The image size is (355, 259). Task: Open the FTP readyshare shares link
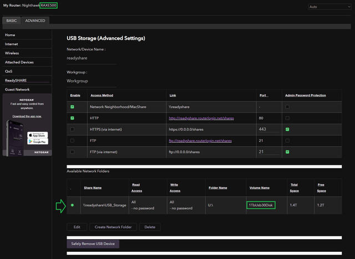200,141
